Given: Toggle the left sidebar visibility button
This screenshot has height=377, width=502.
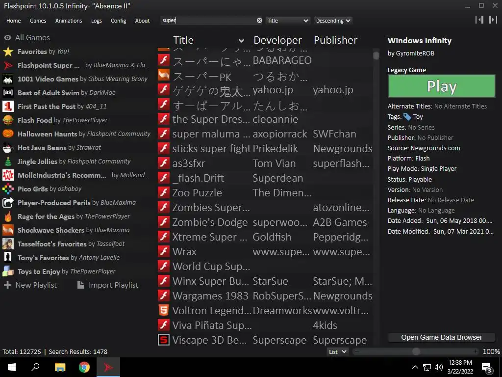Looking at the screenshot, I should (479, 20).
